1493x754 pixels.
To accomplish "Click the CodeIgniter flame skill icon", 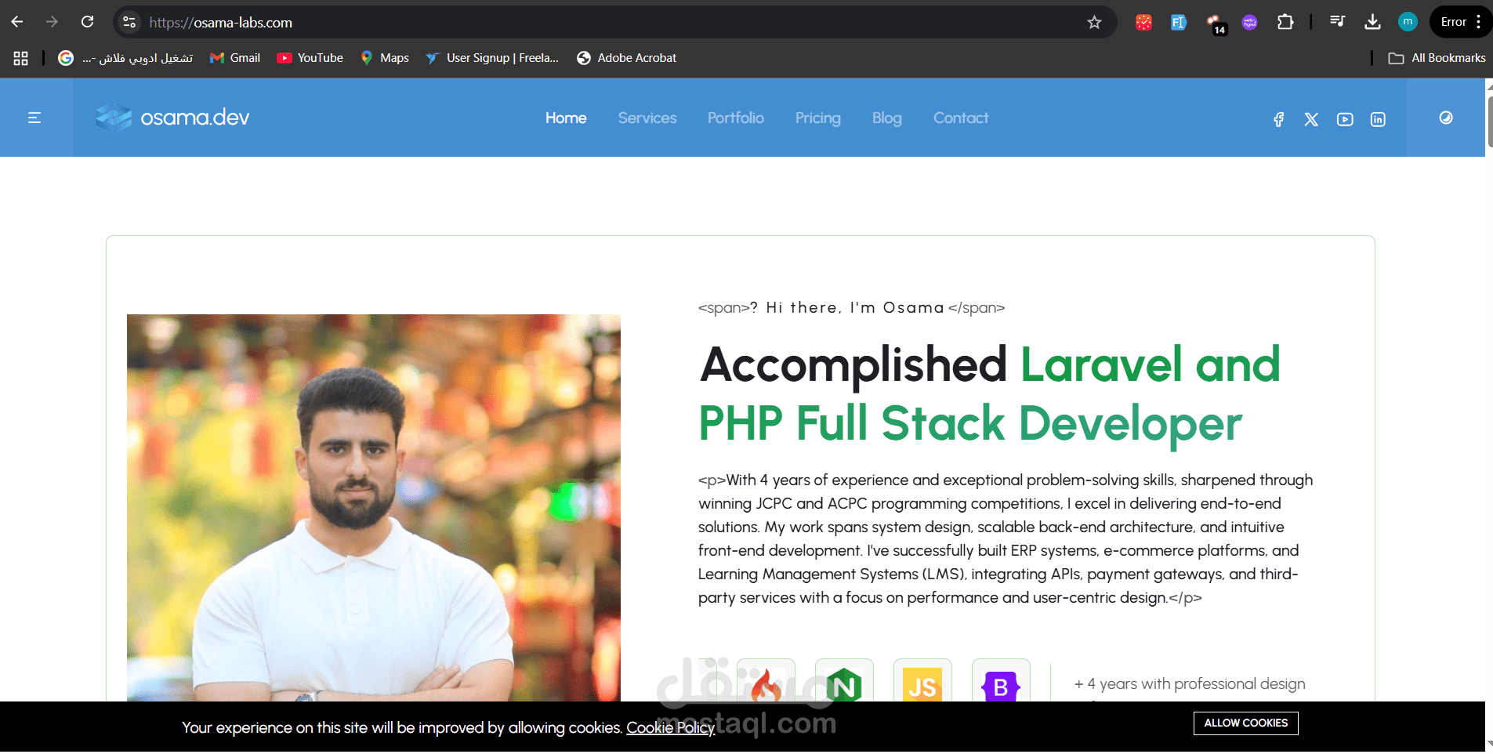I will (766, 680).
